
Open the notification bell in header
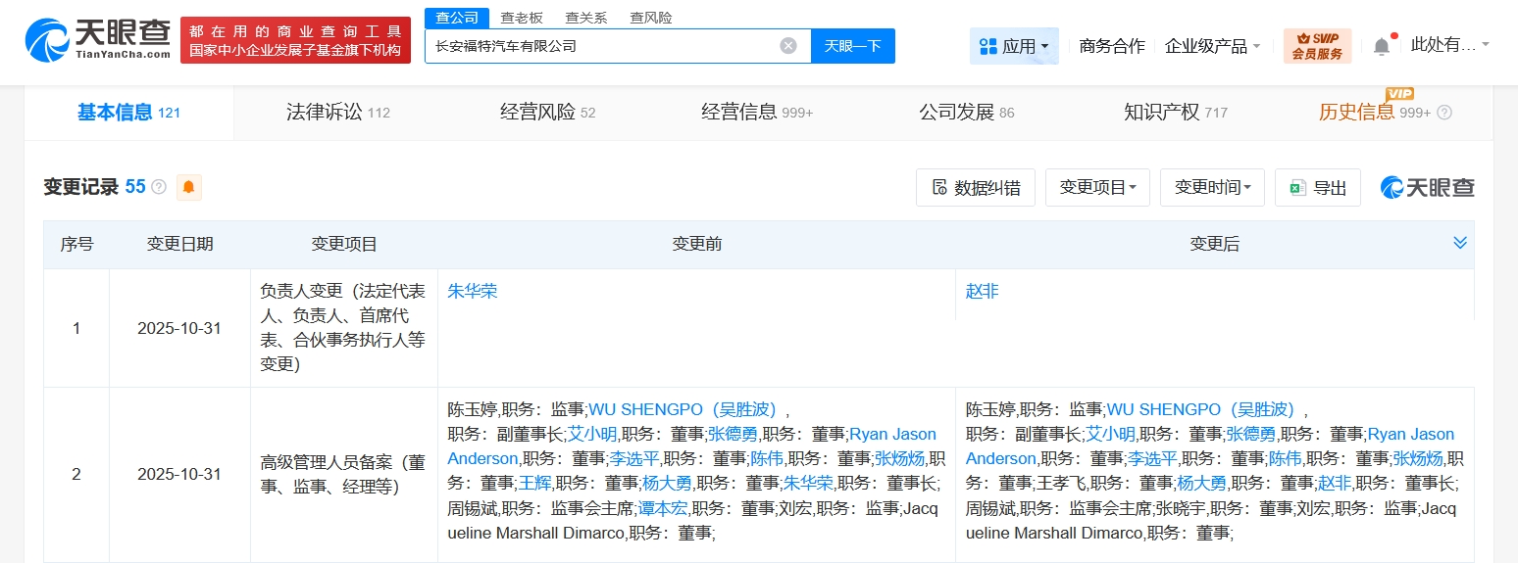1381,46
